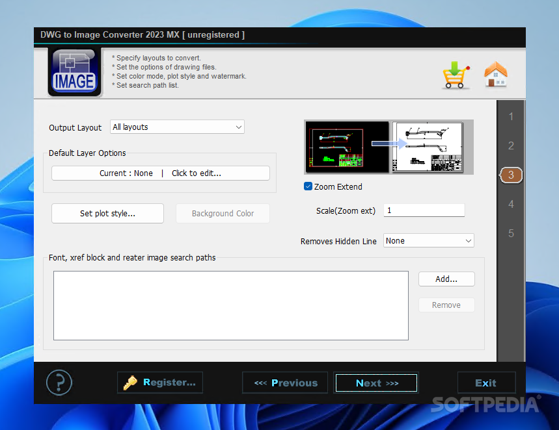Open the Register dialog
Image resolution: width=559 pixels, height=430 pixels.
click(160, 383)
